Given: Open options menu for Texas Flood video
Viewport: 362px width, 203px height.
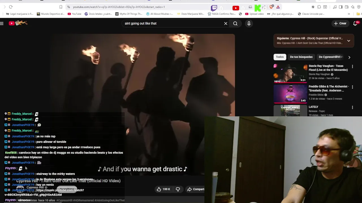Looking at the screenshot, I should click(352, 67).
